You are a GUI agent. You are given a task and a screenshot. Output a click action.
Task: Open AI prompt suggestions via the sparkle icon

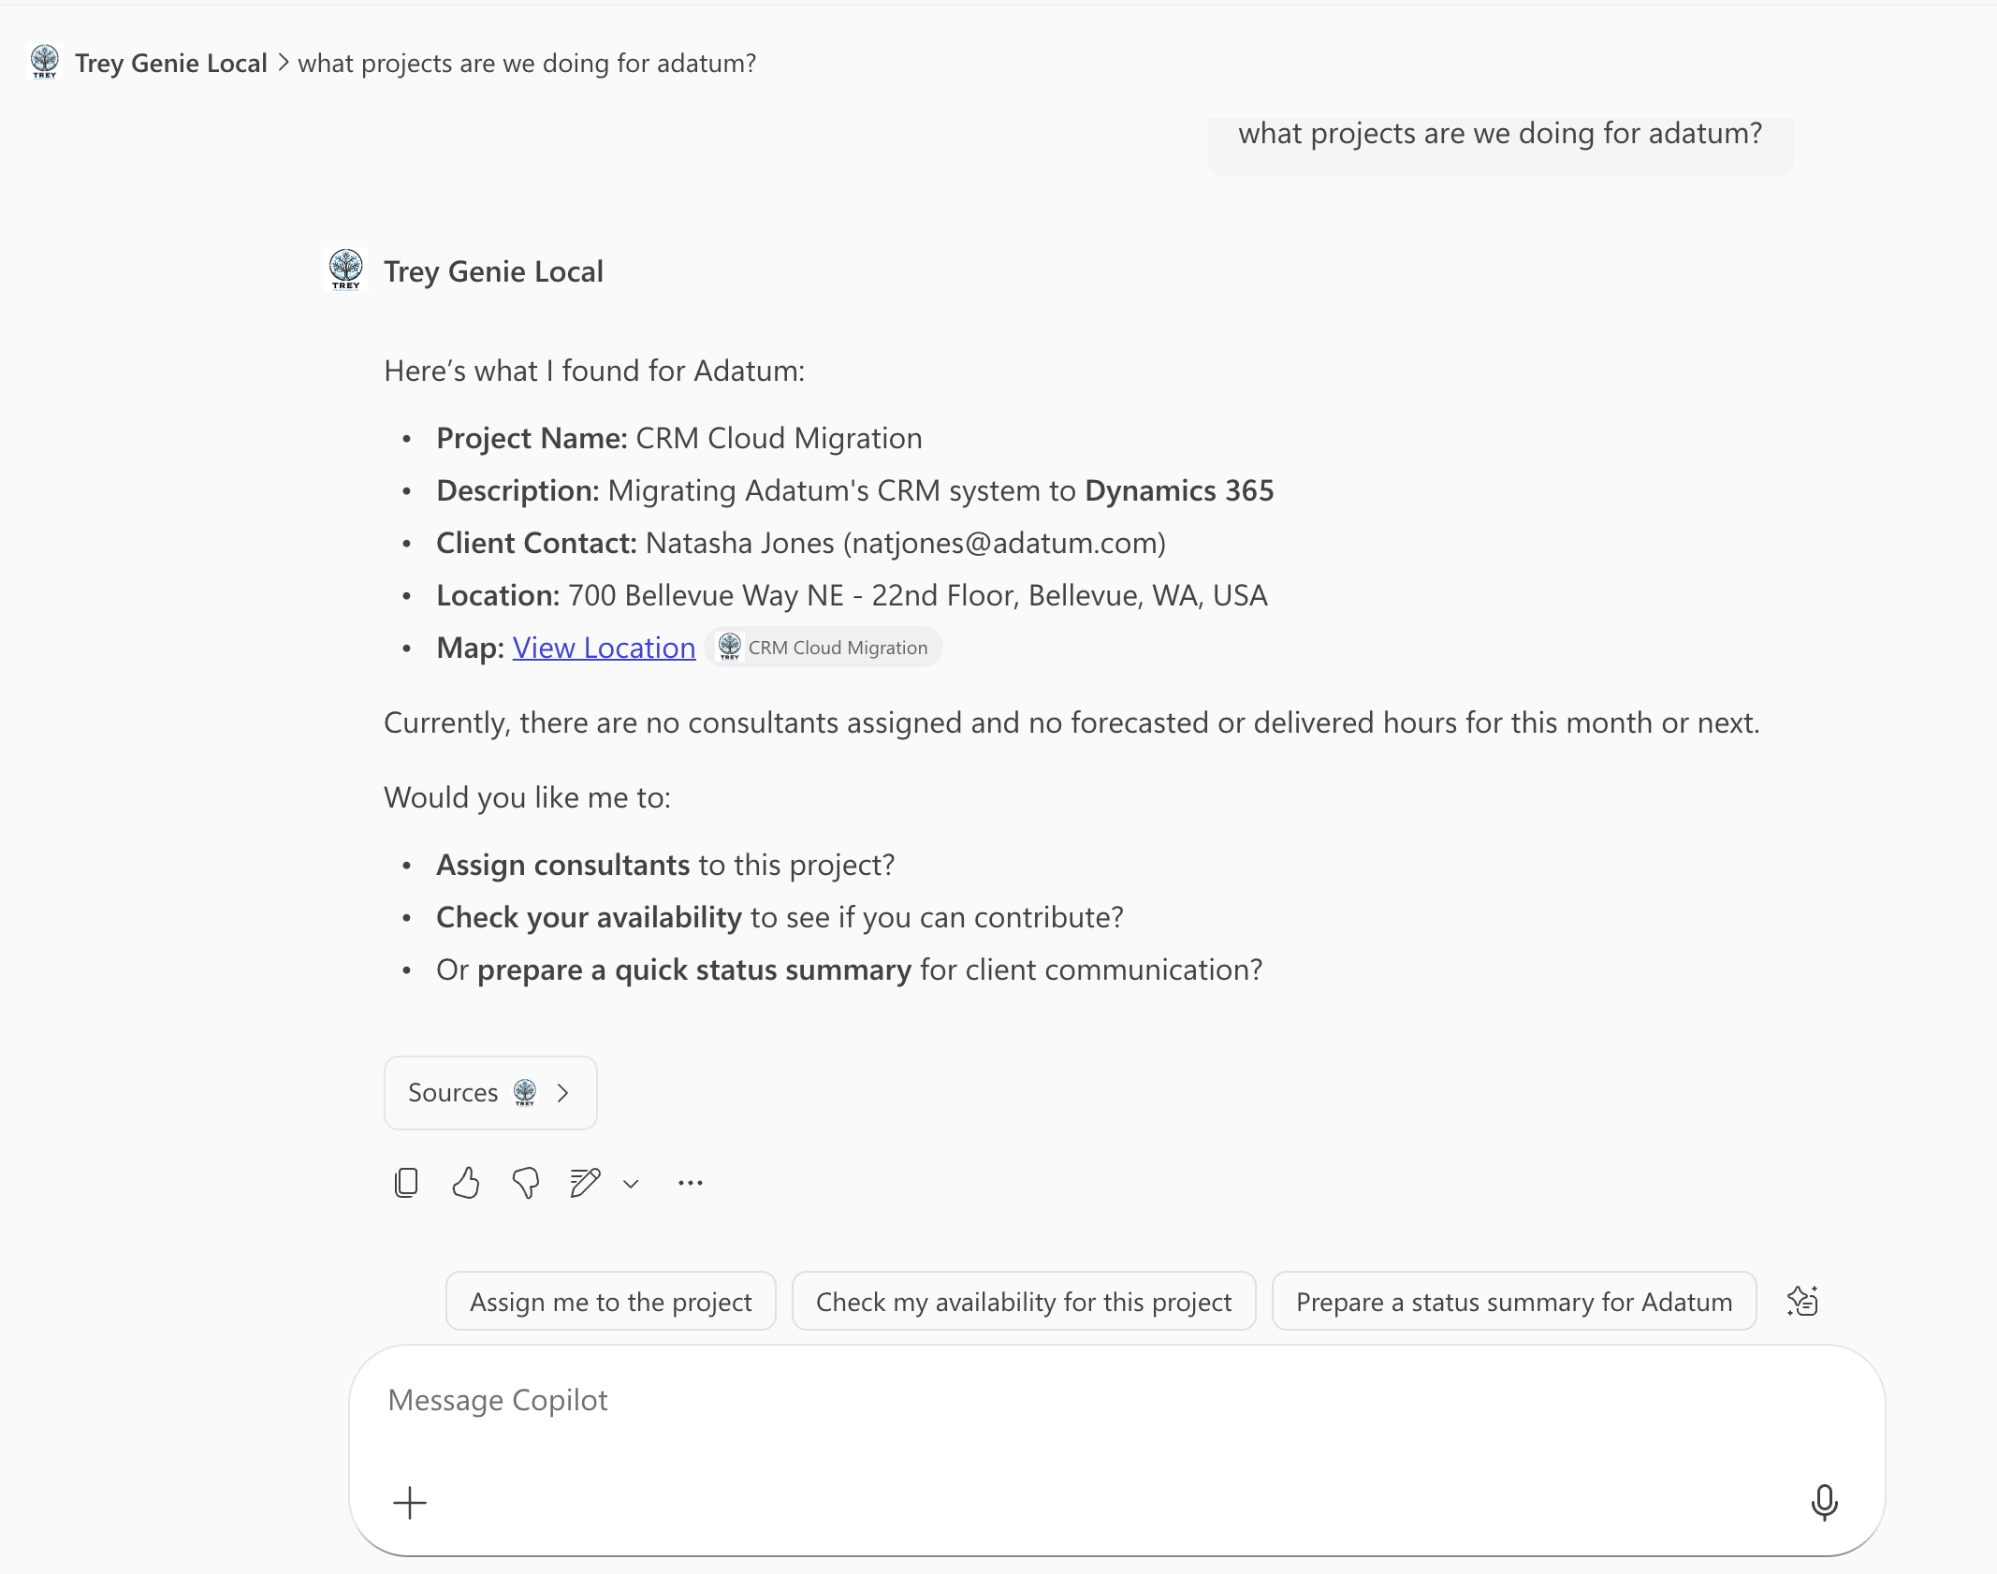coord(1802,1301)
